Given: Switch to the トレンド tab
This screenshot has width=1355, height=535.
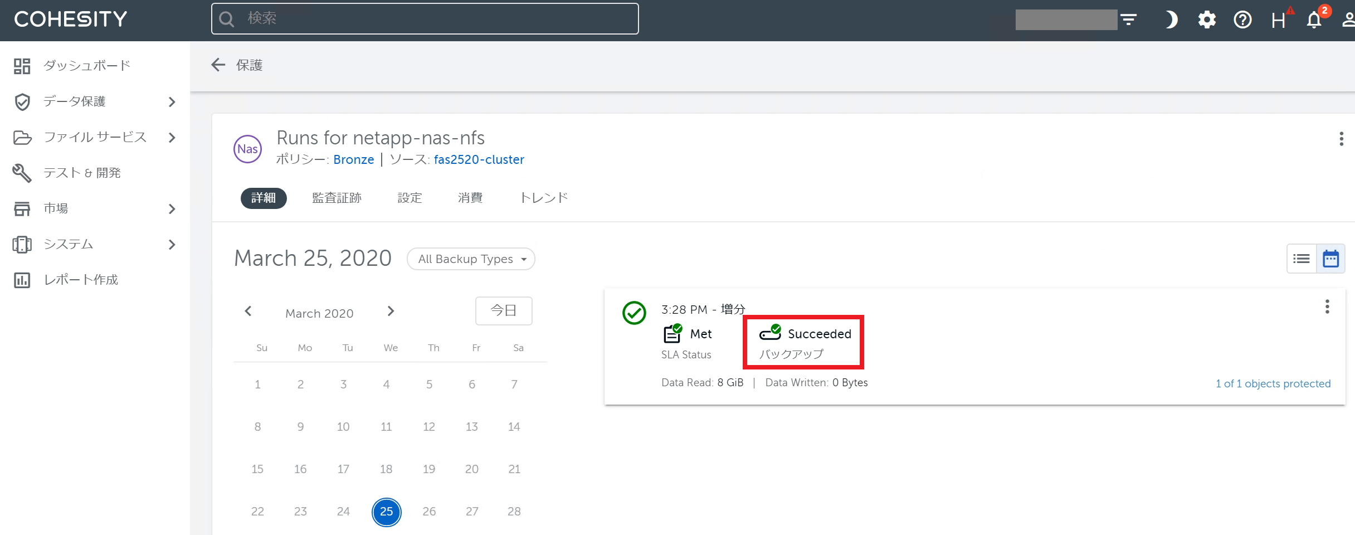Looking at the screenshot, I should click(544, 198).
